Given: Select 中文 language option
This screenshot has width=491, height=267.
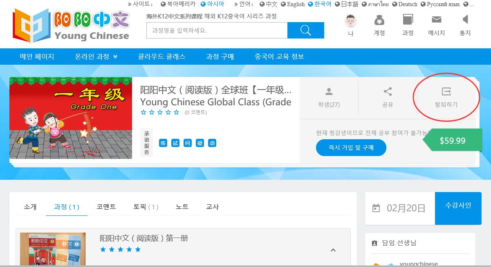Looking at the screenshot, I should [x=269, y=4].
